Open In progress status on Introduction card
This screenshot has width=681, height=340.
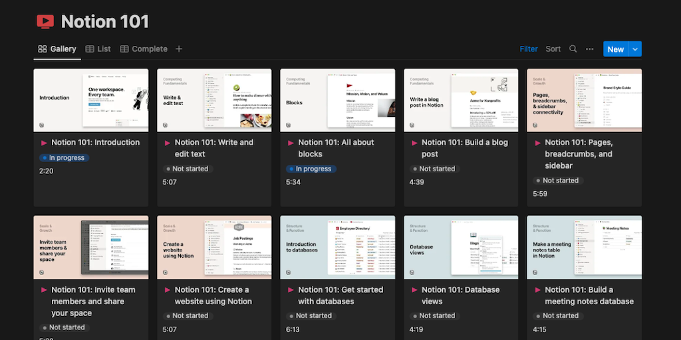tap(64, 158)
